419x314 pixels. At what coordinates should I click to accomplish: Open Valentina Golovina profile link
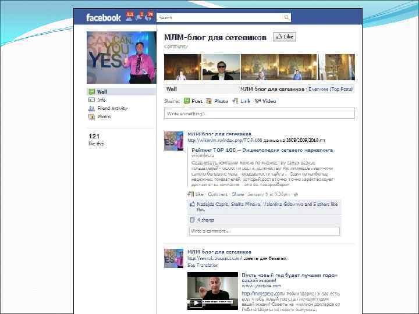click(x=283, y=204)
